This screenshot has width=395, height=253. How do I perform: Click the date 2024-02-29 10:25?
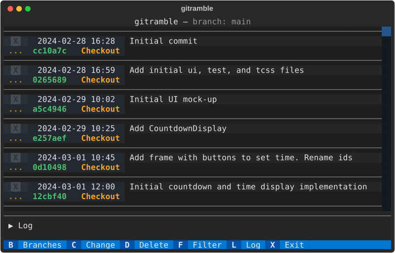pos(77,128)
